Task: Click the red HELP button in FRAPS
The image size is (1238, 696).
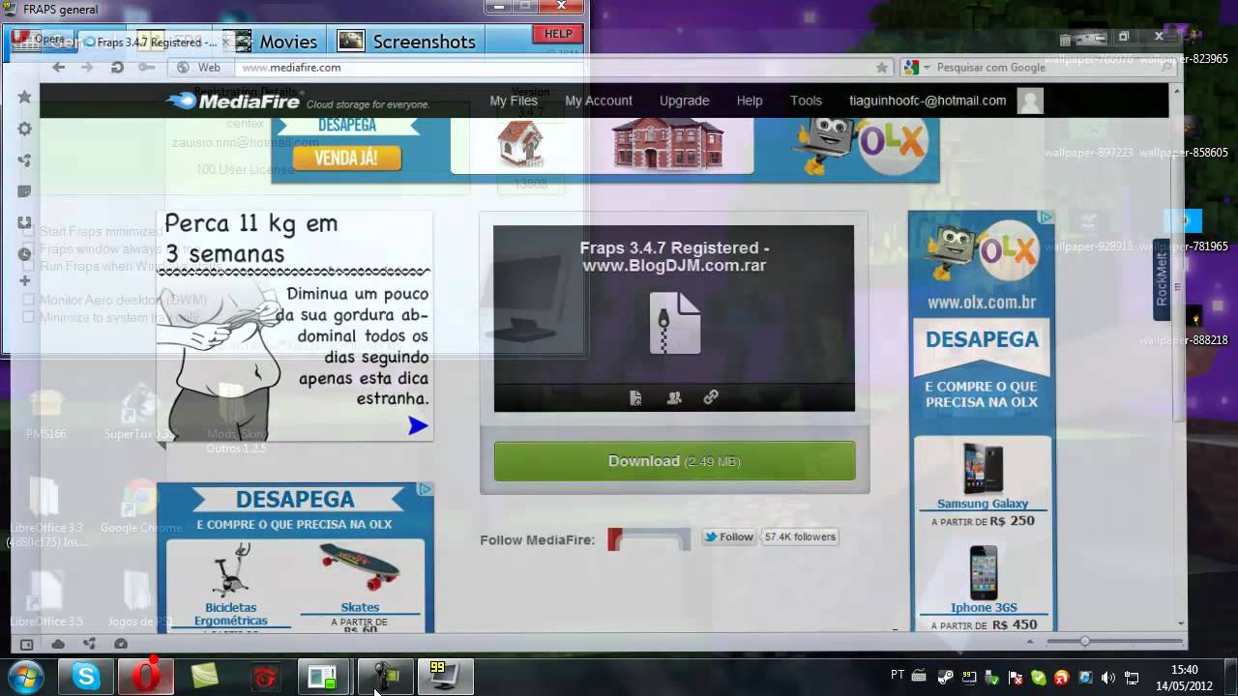Action: [x=558, y=35]
